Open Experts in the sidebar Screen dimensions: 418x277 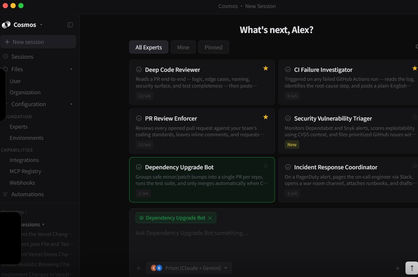(19, 127)
